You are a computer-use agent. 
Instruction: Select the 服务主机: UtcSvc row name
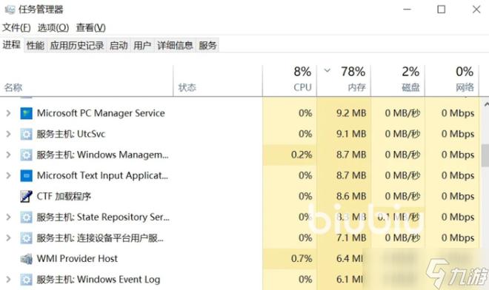71,134
